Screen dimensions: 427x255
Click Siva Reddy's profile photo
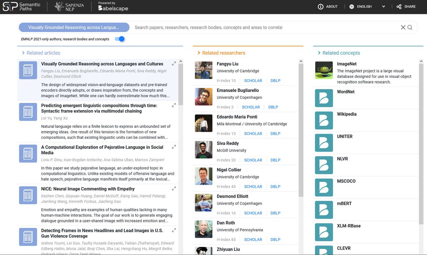click(204, 150)
